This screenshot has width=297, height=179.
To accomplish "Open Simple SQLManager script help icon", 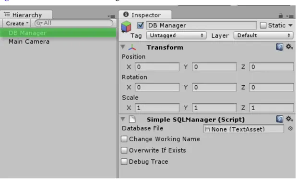I will [x=280, y=119].
